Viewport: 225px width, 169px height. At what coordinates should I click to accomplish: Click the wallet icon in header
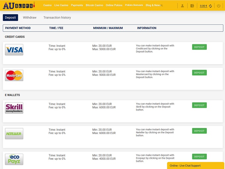193,6
